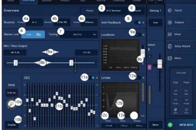Image resolution: width=196 pixels, height=130 pixels.
Task: Switch to the Loudness tab
Action: point(119,1)
